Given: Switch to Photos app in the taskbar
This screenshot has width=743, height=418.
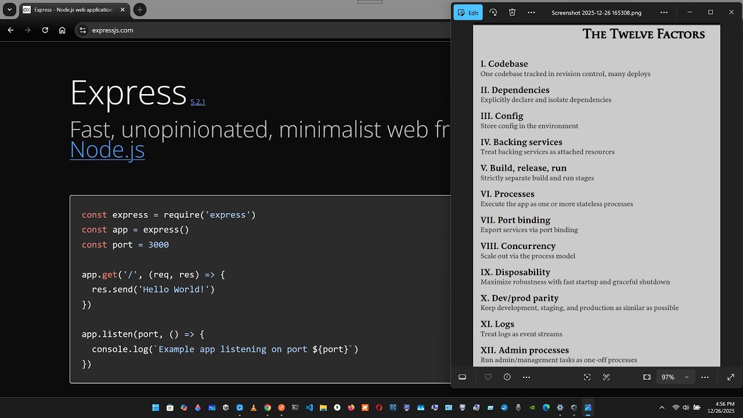Looking at the screenshot, I should tap(588, 408).
